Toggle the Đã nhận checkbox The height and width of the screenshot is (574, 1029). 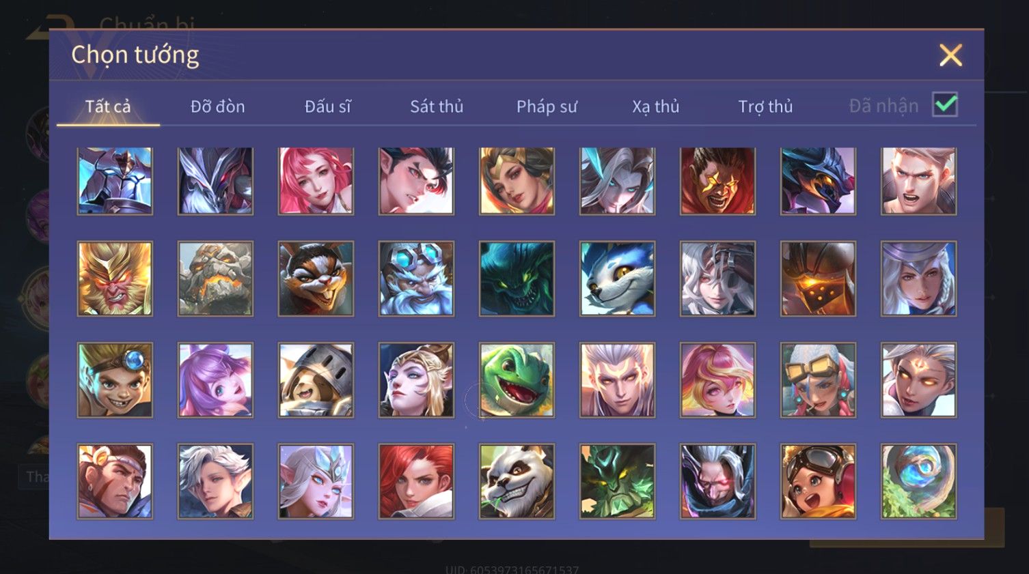(x=945, y=105)
